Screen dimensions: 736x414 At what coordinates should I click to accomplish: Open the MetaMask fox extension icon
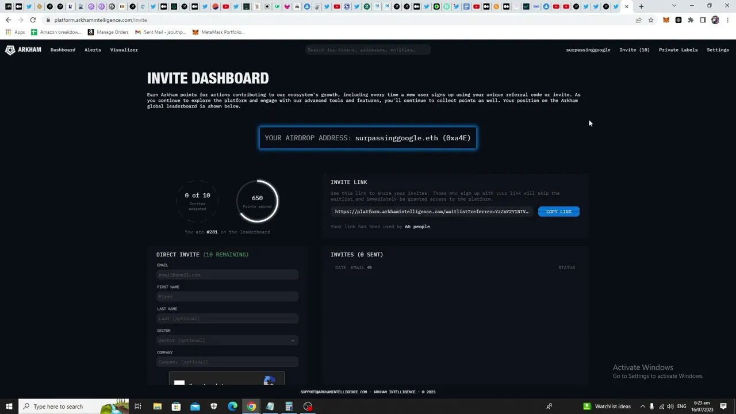(666, 20)
